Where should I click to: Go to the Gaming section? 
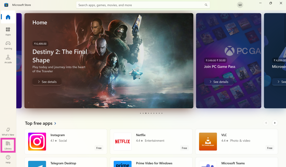pyautogui.click(x=8, y=45)
